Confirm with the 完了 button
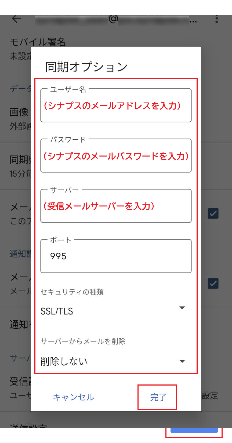The height and width of the screenshot is (443, 232). [158, 397]
